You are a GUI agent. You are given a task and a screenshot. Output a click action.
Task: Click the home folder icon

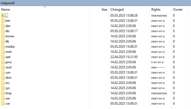pos(3,36)
